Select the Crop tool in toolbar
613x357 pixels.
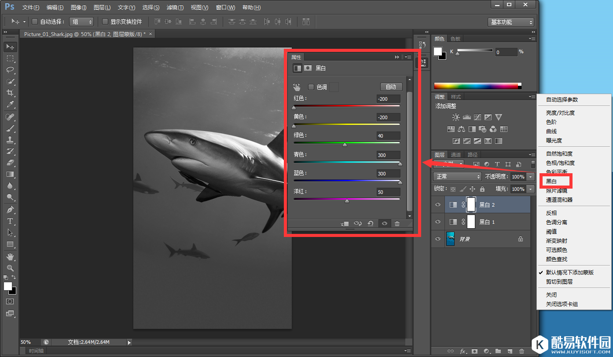(x=10, y=93)
